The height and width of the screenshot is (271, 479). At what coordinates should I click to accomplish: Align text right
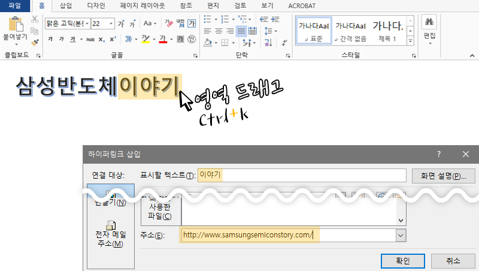coord(230,31)
